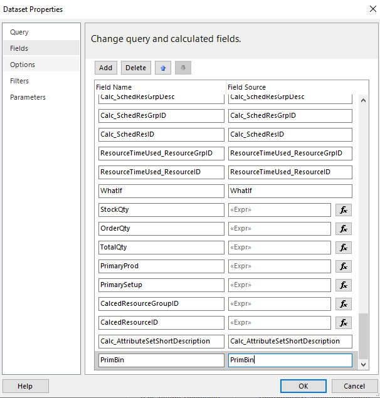Switch to the Query page
Viewport: 380px width, 398px height.
point(19,32)
